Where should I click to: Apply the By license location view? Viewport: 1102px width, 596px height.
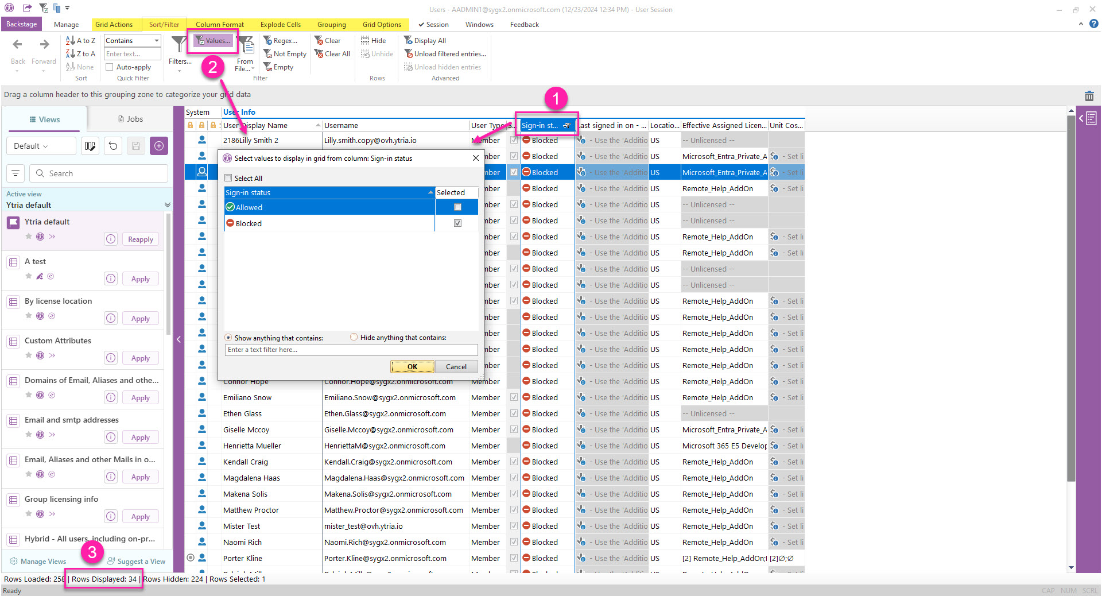pyautogui.click(x=140, y=319)
